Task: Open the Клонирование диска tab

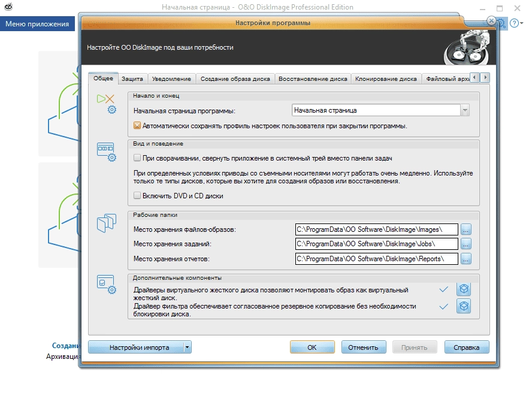Action: (386, 79)
